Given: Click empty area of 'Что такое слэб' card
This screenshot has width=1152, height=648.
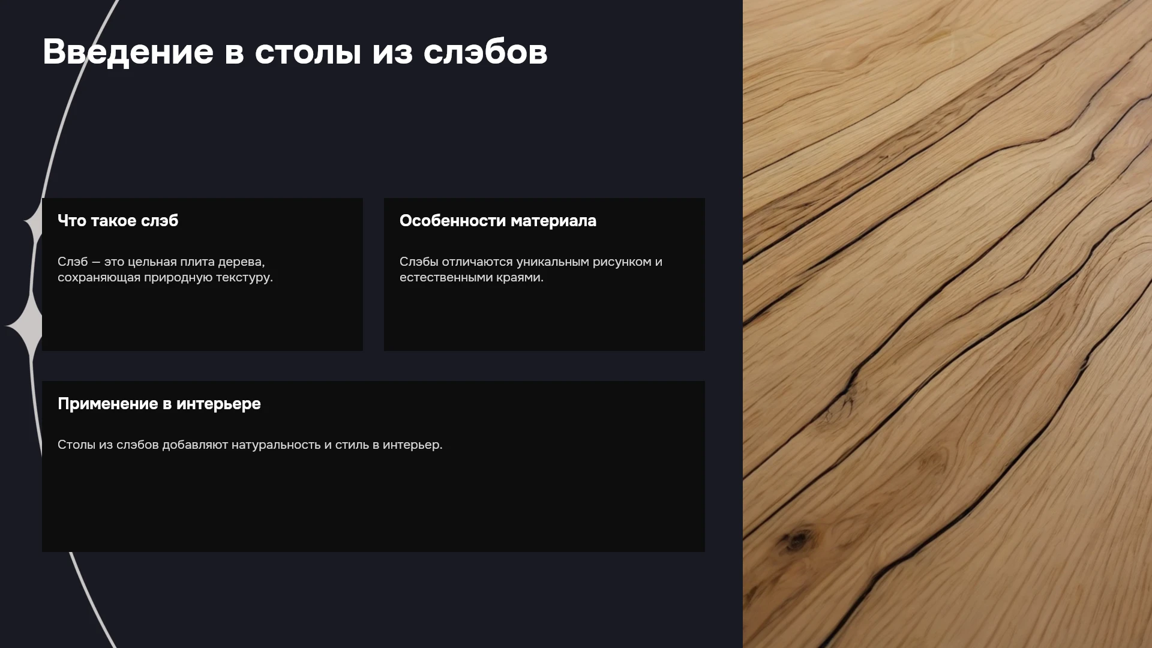Looking at the screenshot, I should coord(202,318).
